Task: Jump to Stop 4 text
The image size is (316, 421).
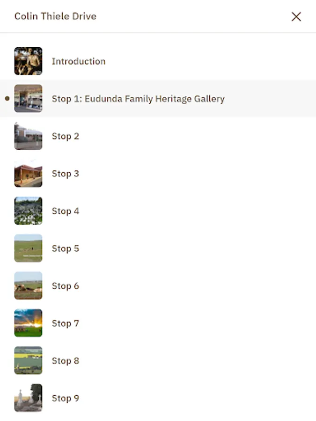Action: [65, 211]
